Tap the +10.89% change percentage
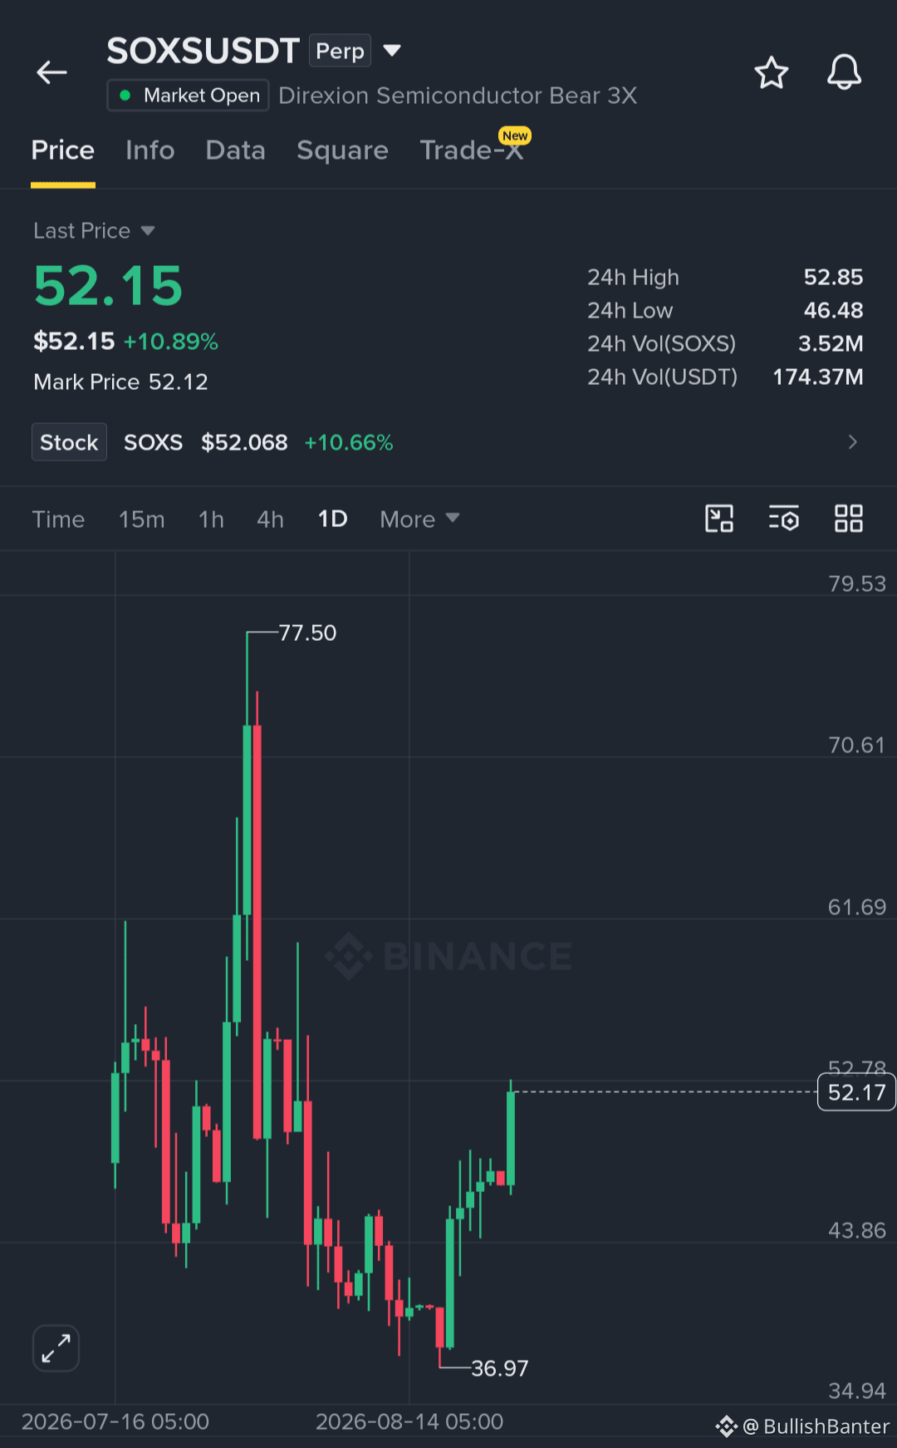The image size is (897, 1448). [171, 342]
